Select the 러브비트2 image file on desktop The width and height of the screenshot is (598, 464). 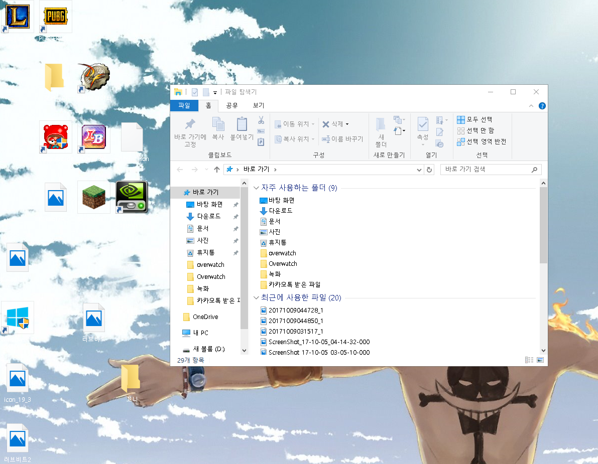click(18, 443)
